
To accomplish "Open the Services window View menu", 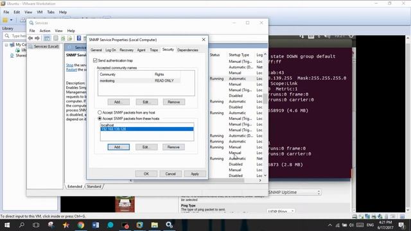I will [58, 31].
